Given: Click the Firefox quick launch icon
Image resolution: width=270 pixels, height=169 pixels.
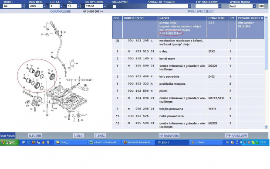Looking at the screenshot, I should point(34,142).
